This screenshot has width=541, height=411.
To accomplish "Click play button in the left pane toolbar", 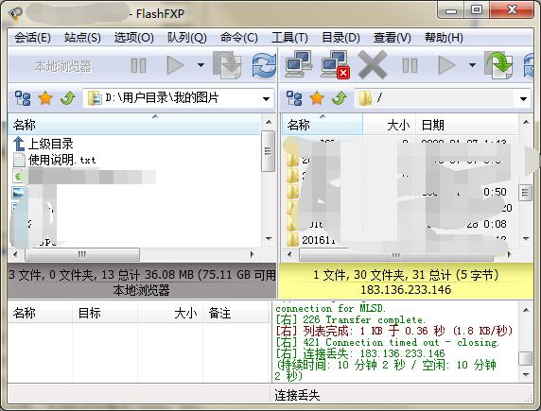I will click(175, 65).
